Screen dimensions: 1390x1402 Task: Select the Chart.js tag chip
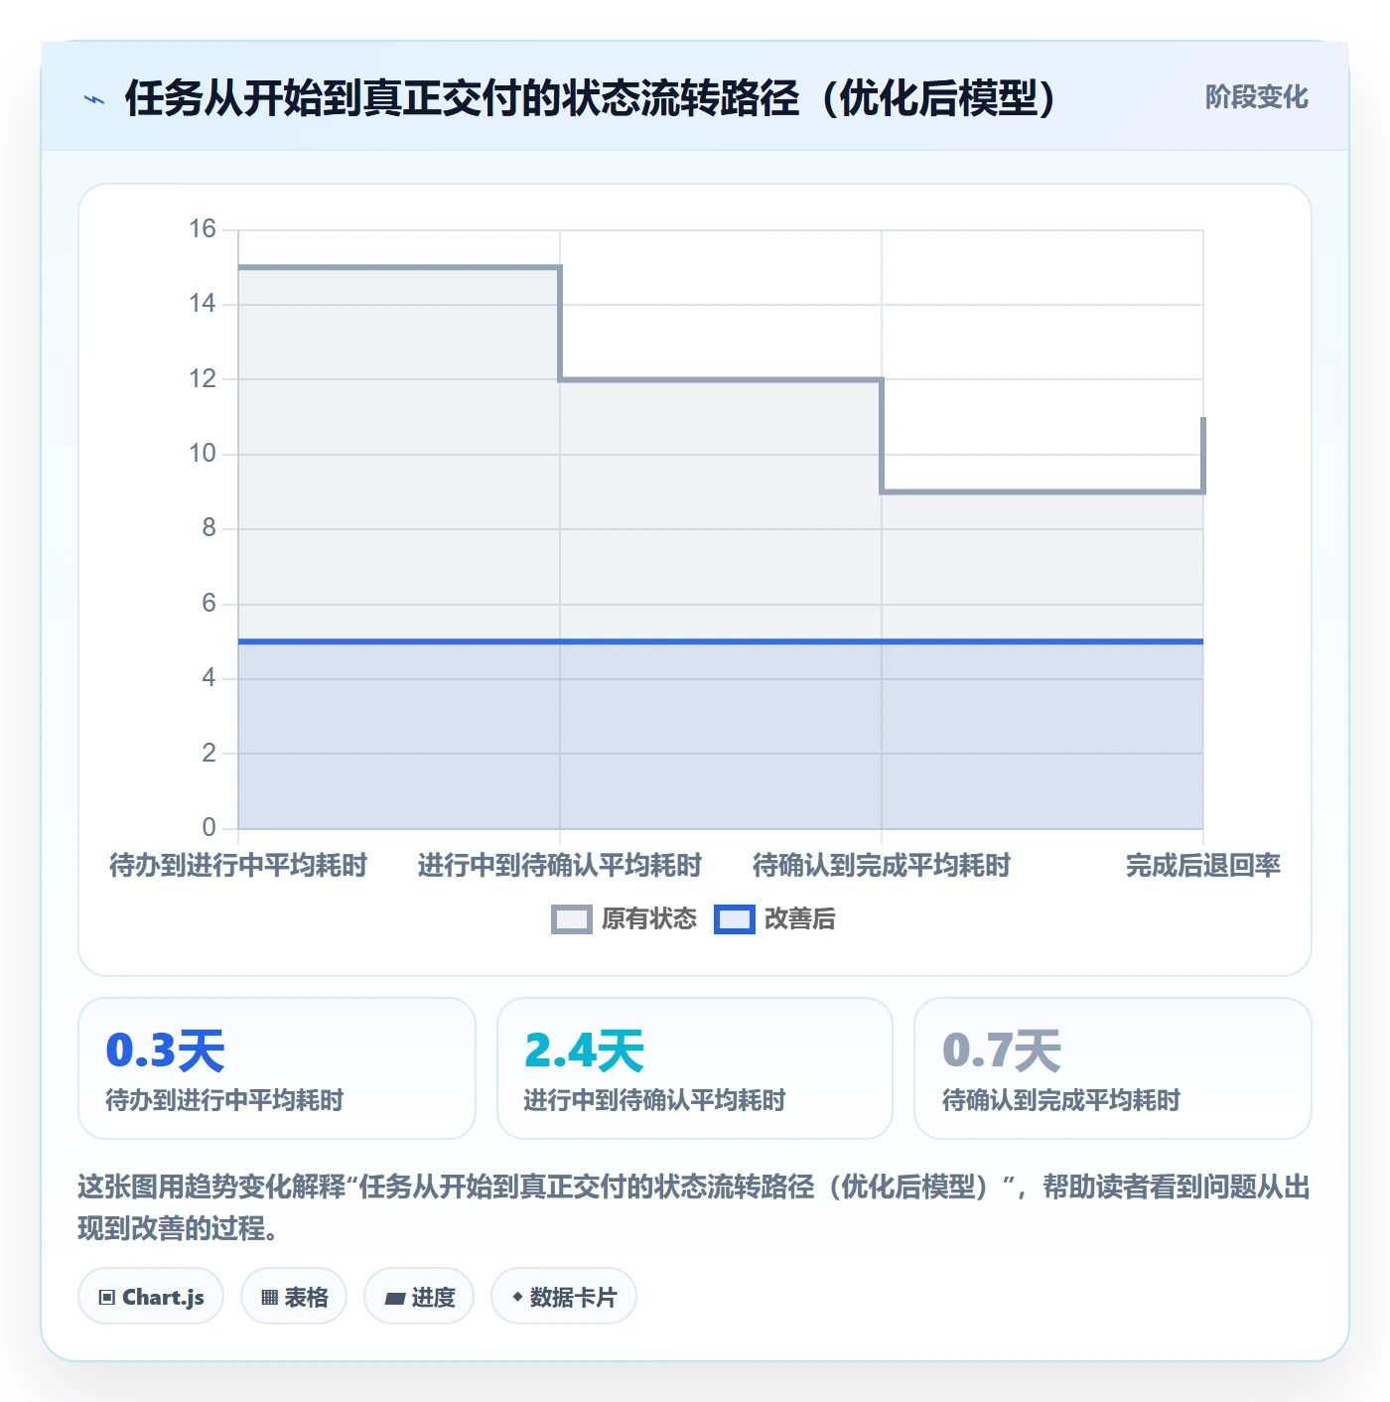[x=151, y=1297]
